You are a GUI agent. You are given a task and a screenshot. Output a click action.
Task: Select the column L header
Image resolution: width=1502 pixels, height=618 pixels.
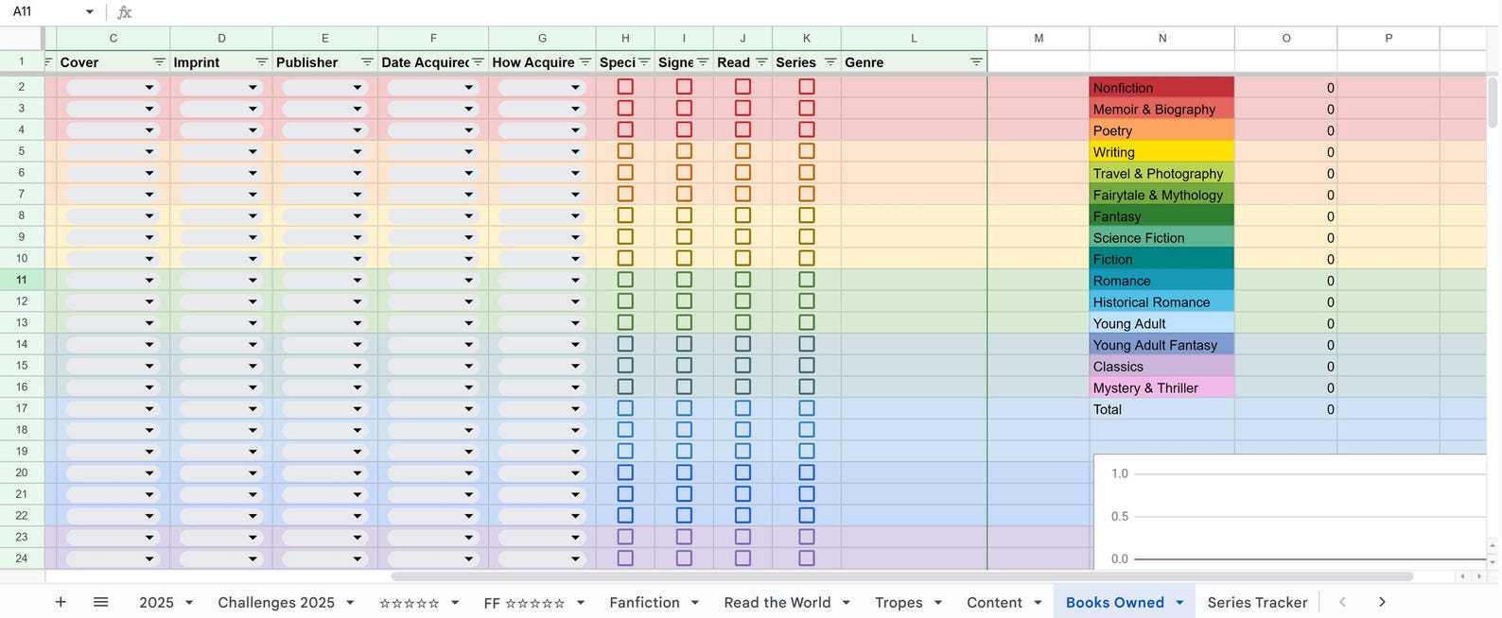coord(914,38)
